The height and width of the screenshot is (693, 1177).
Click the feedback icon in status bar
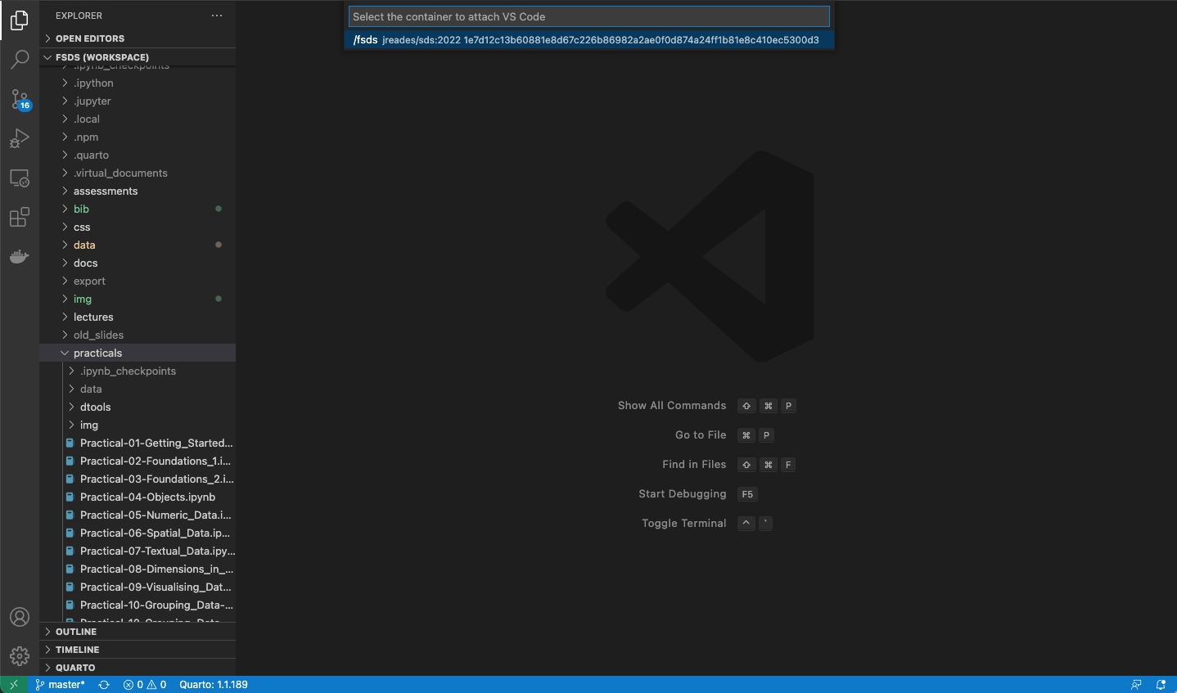pyautogui.click(x=1136, y=685)
